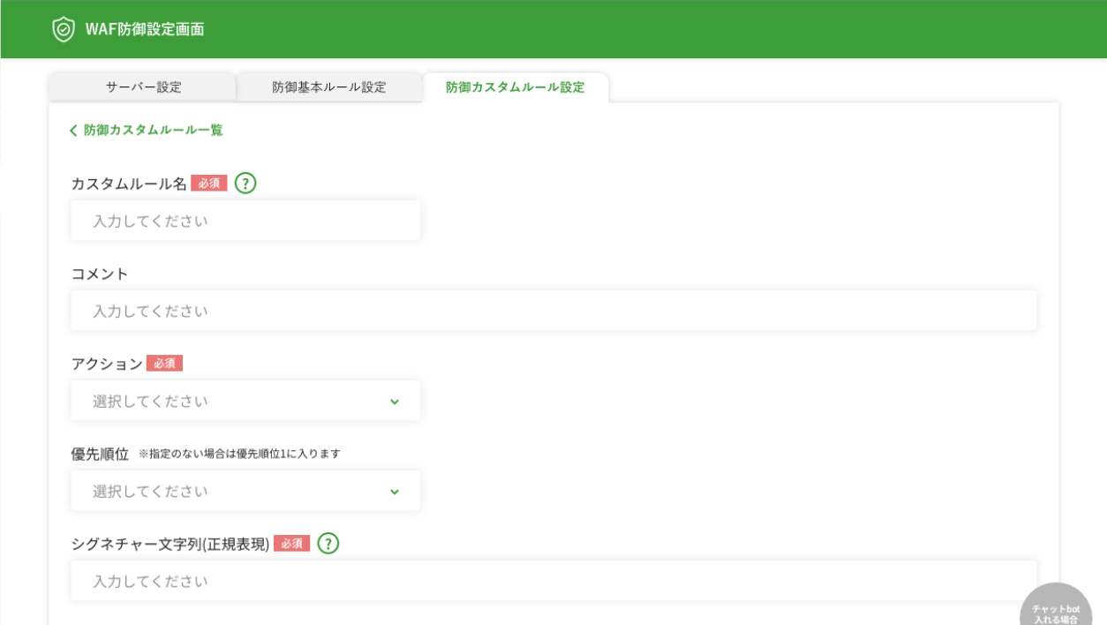Screen dimensions: 1107x625
Task: Click the green arrow in アクション dropdown
Action: pyautogui.click(x=395, y=402)
